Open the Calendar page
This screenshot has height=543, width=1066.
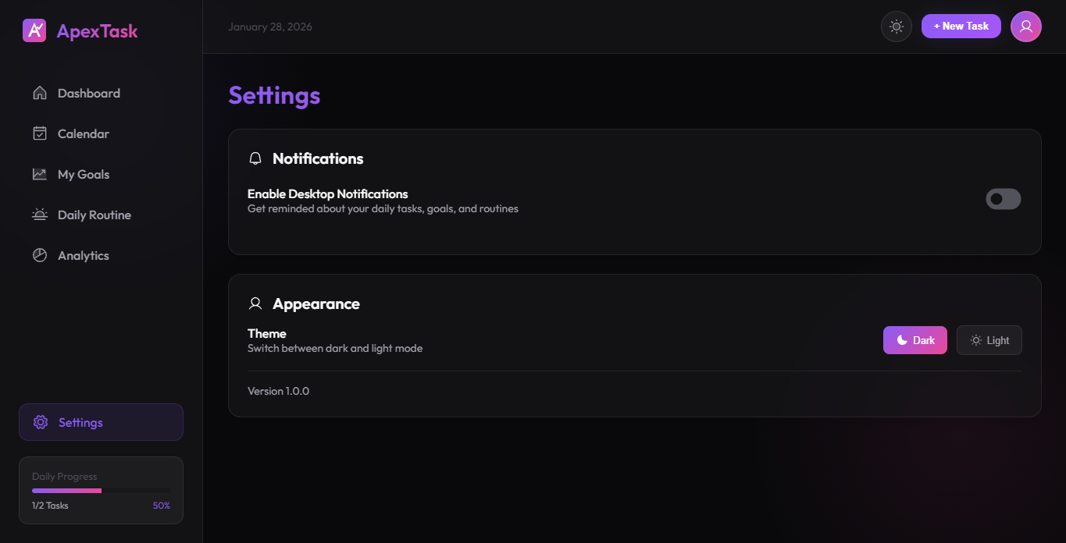[x=83, y=133]
